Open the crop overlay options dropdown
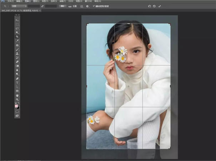This screenshot has height=161, width=216. click(81, 6)
